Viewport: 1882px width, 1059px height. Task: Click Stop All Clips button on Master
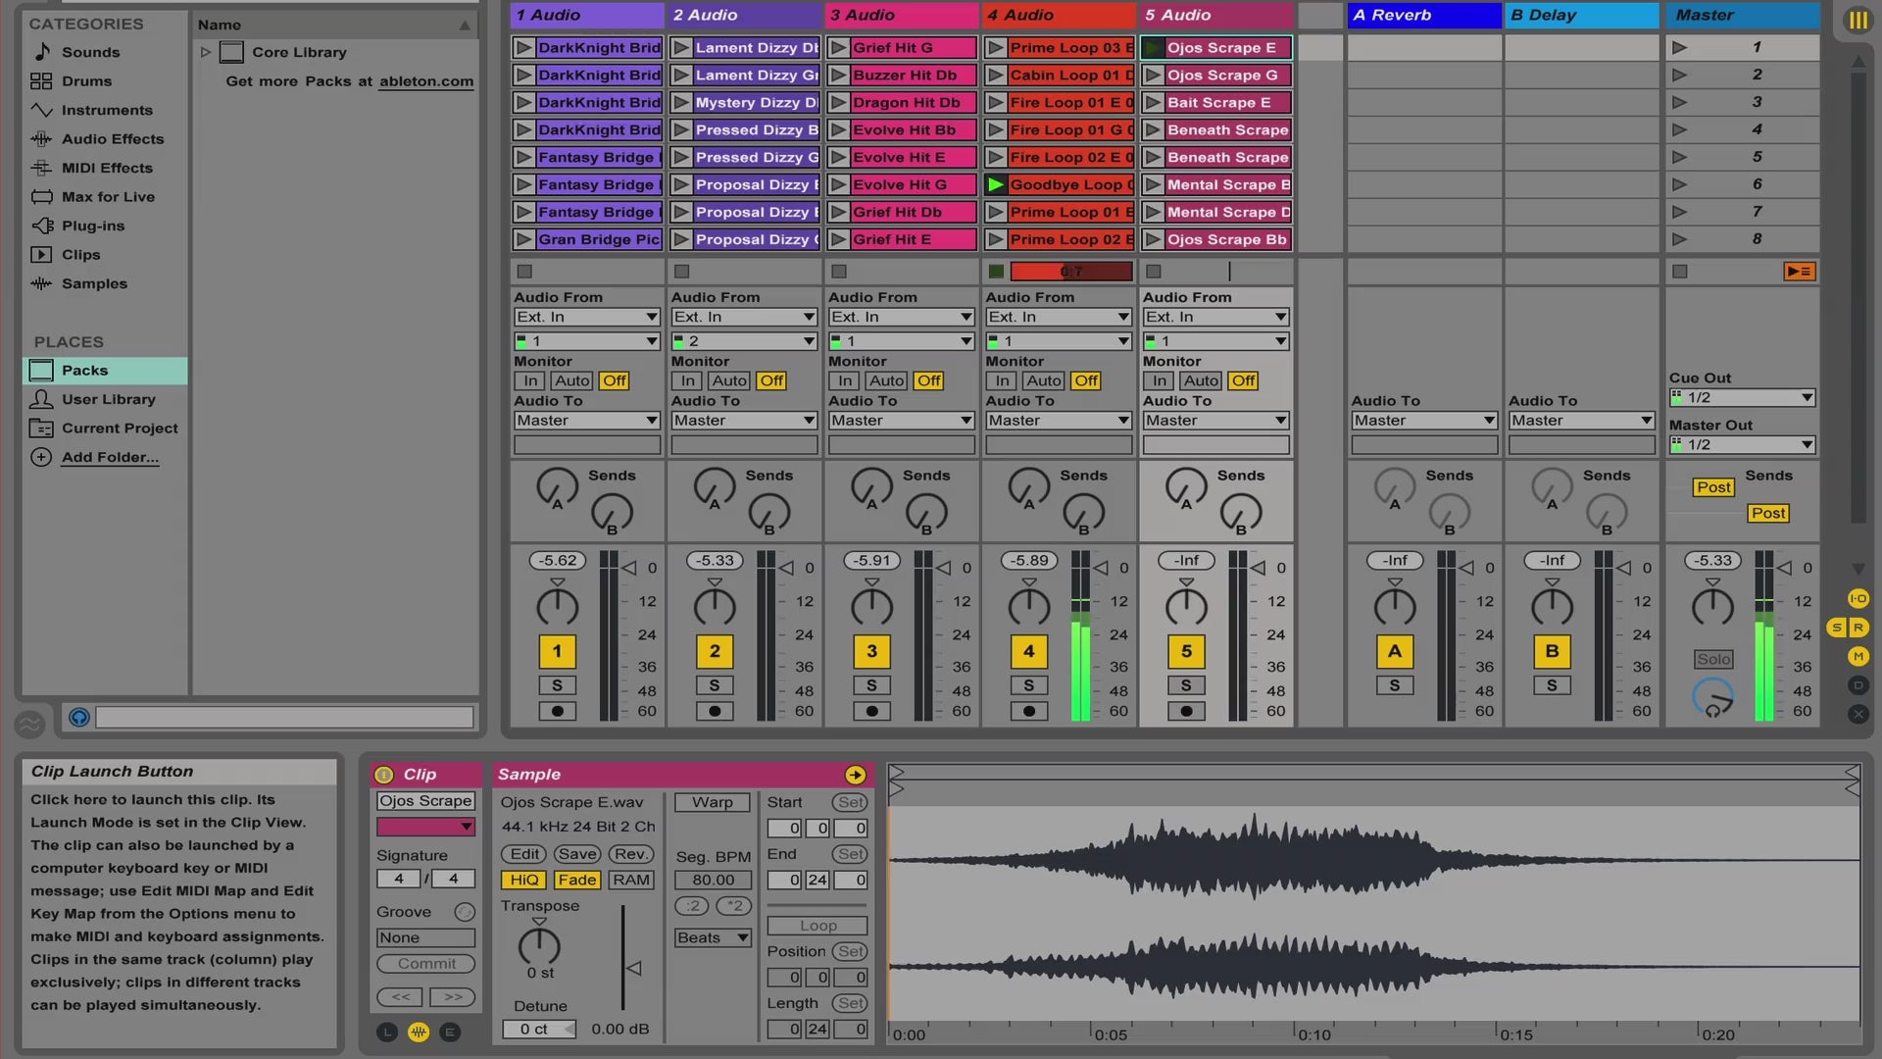[1680, 272]
